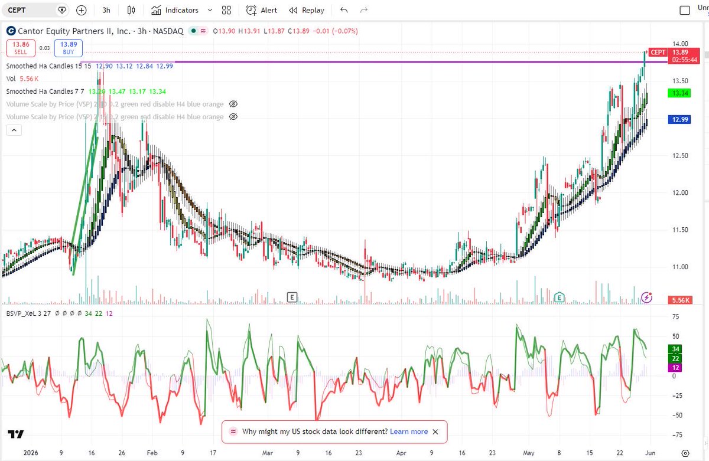Open chart time axis settings gear
709x461 pixels.
click(685, 453)
